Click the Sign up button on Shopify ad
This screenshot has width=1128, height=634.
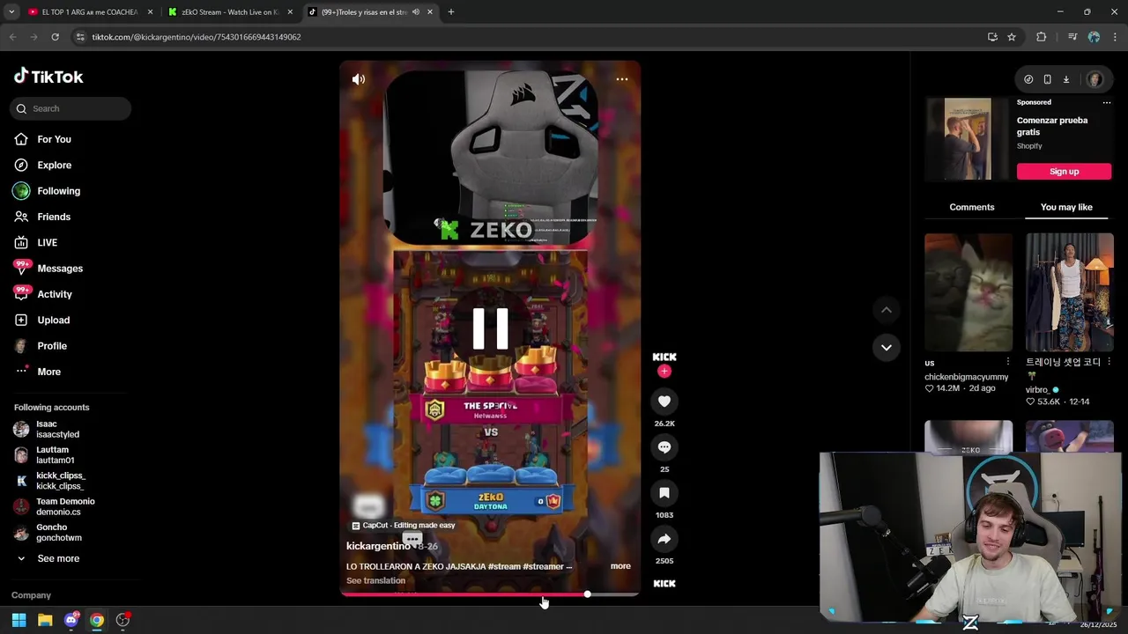pyautogui.click(x=1064, y=172)
